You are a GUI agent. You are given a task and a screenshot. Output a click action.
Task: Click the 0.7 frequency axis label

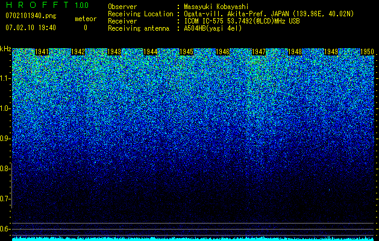tap(5, 199)
